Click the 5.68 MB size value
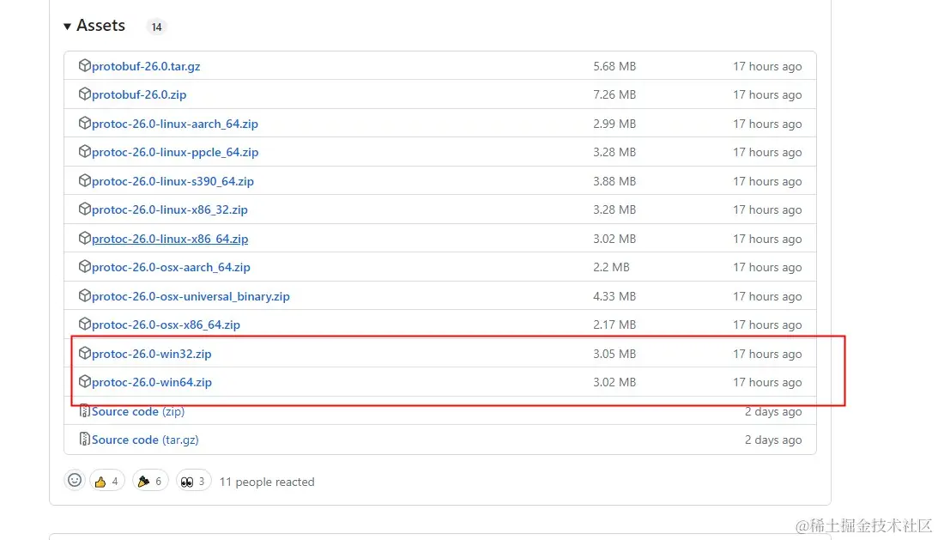Screen dimensions: 938x540 point(614,66)
